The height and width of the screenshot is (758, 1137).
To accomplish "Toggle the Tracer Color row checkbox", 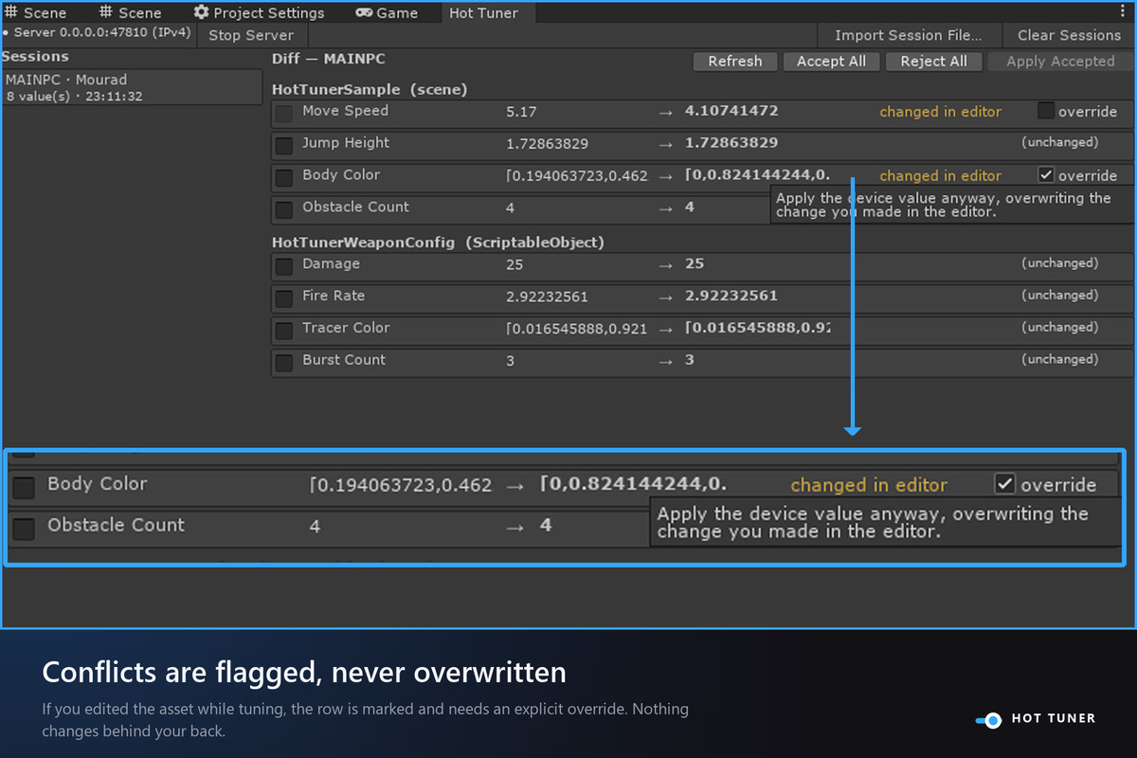I will pos(283,331).
